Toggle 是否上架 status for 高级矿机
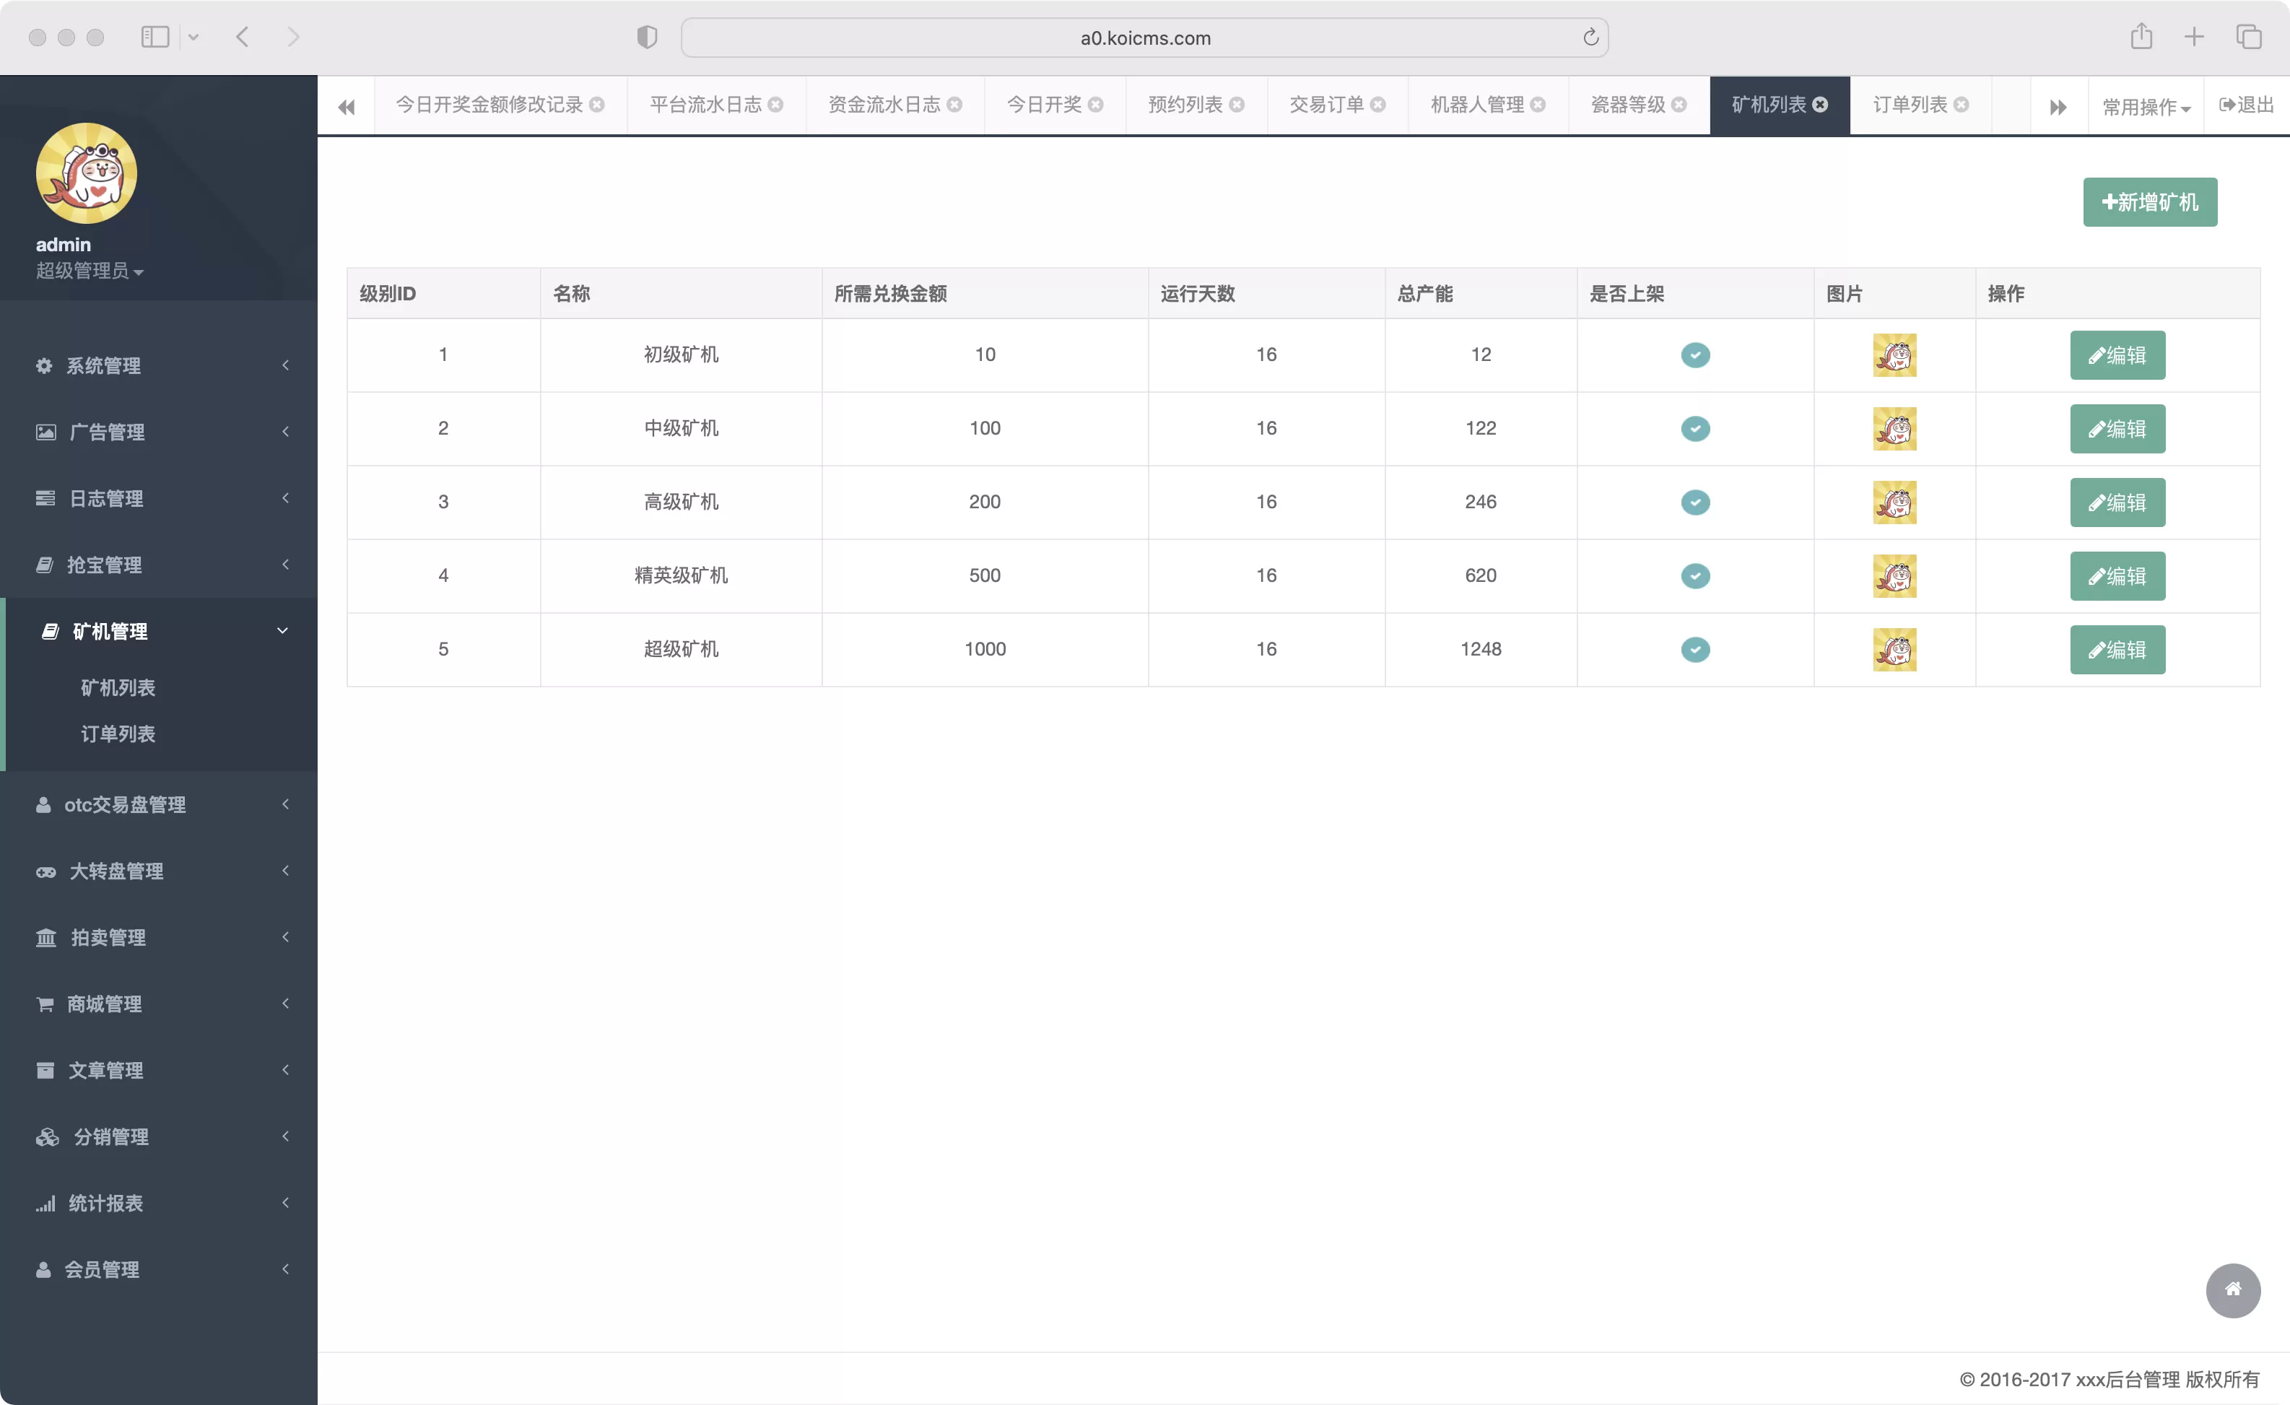This screenshot has height=1405, width=2290. (1695, 502)
